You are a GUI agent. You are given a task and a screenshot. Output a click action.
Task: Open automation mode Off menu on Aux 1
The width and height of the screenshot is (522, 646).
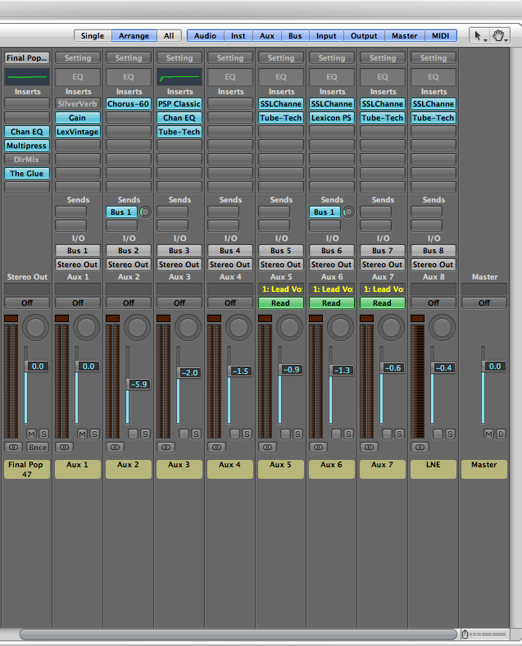[78, 303]
